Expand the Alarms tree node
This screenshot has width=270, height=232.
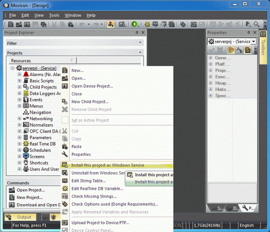pyautogui.click(x=19, y=74)
